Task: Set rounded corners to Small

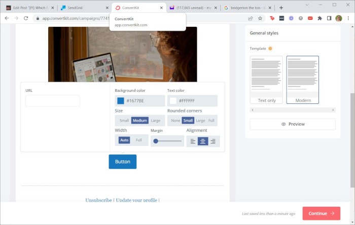Action: click(188, 121)
